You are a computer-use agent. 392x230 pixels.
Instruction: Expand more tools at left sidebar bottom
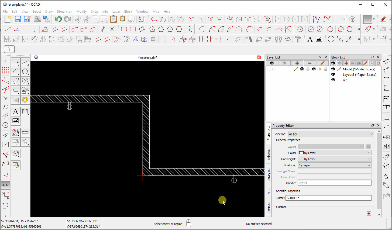point(5,215)
